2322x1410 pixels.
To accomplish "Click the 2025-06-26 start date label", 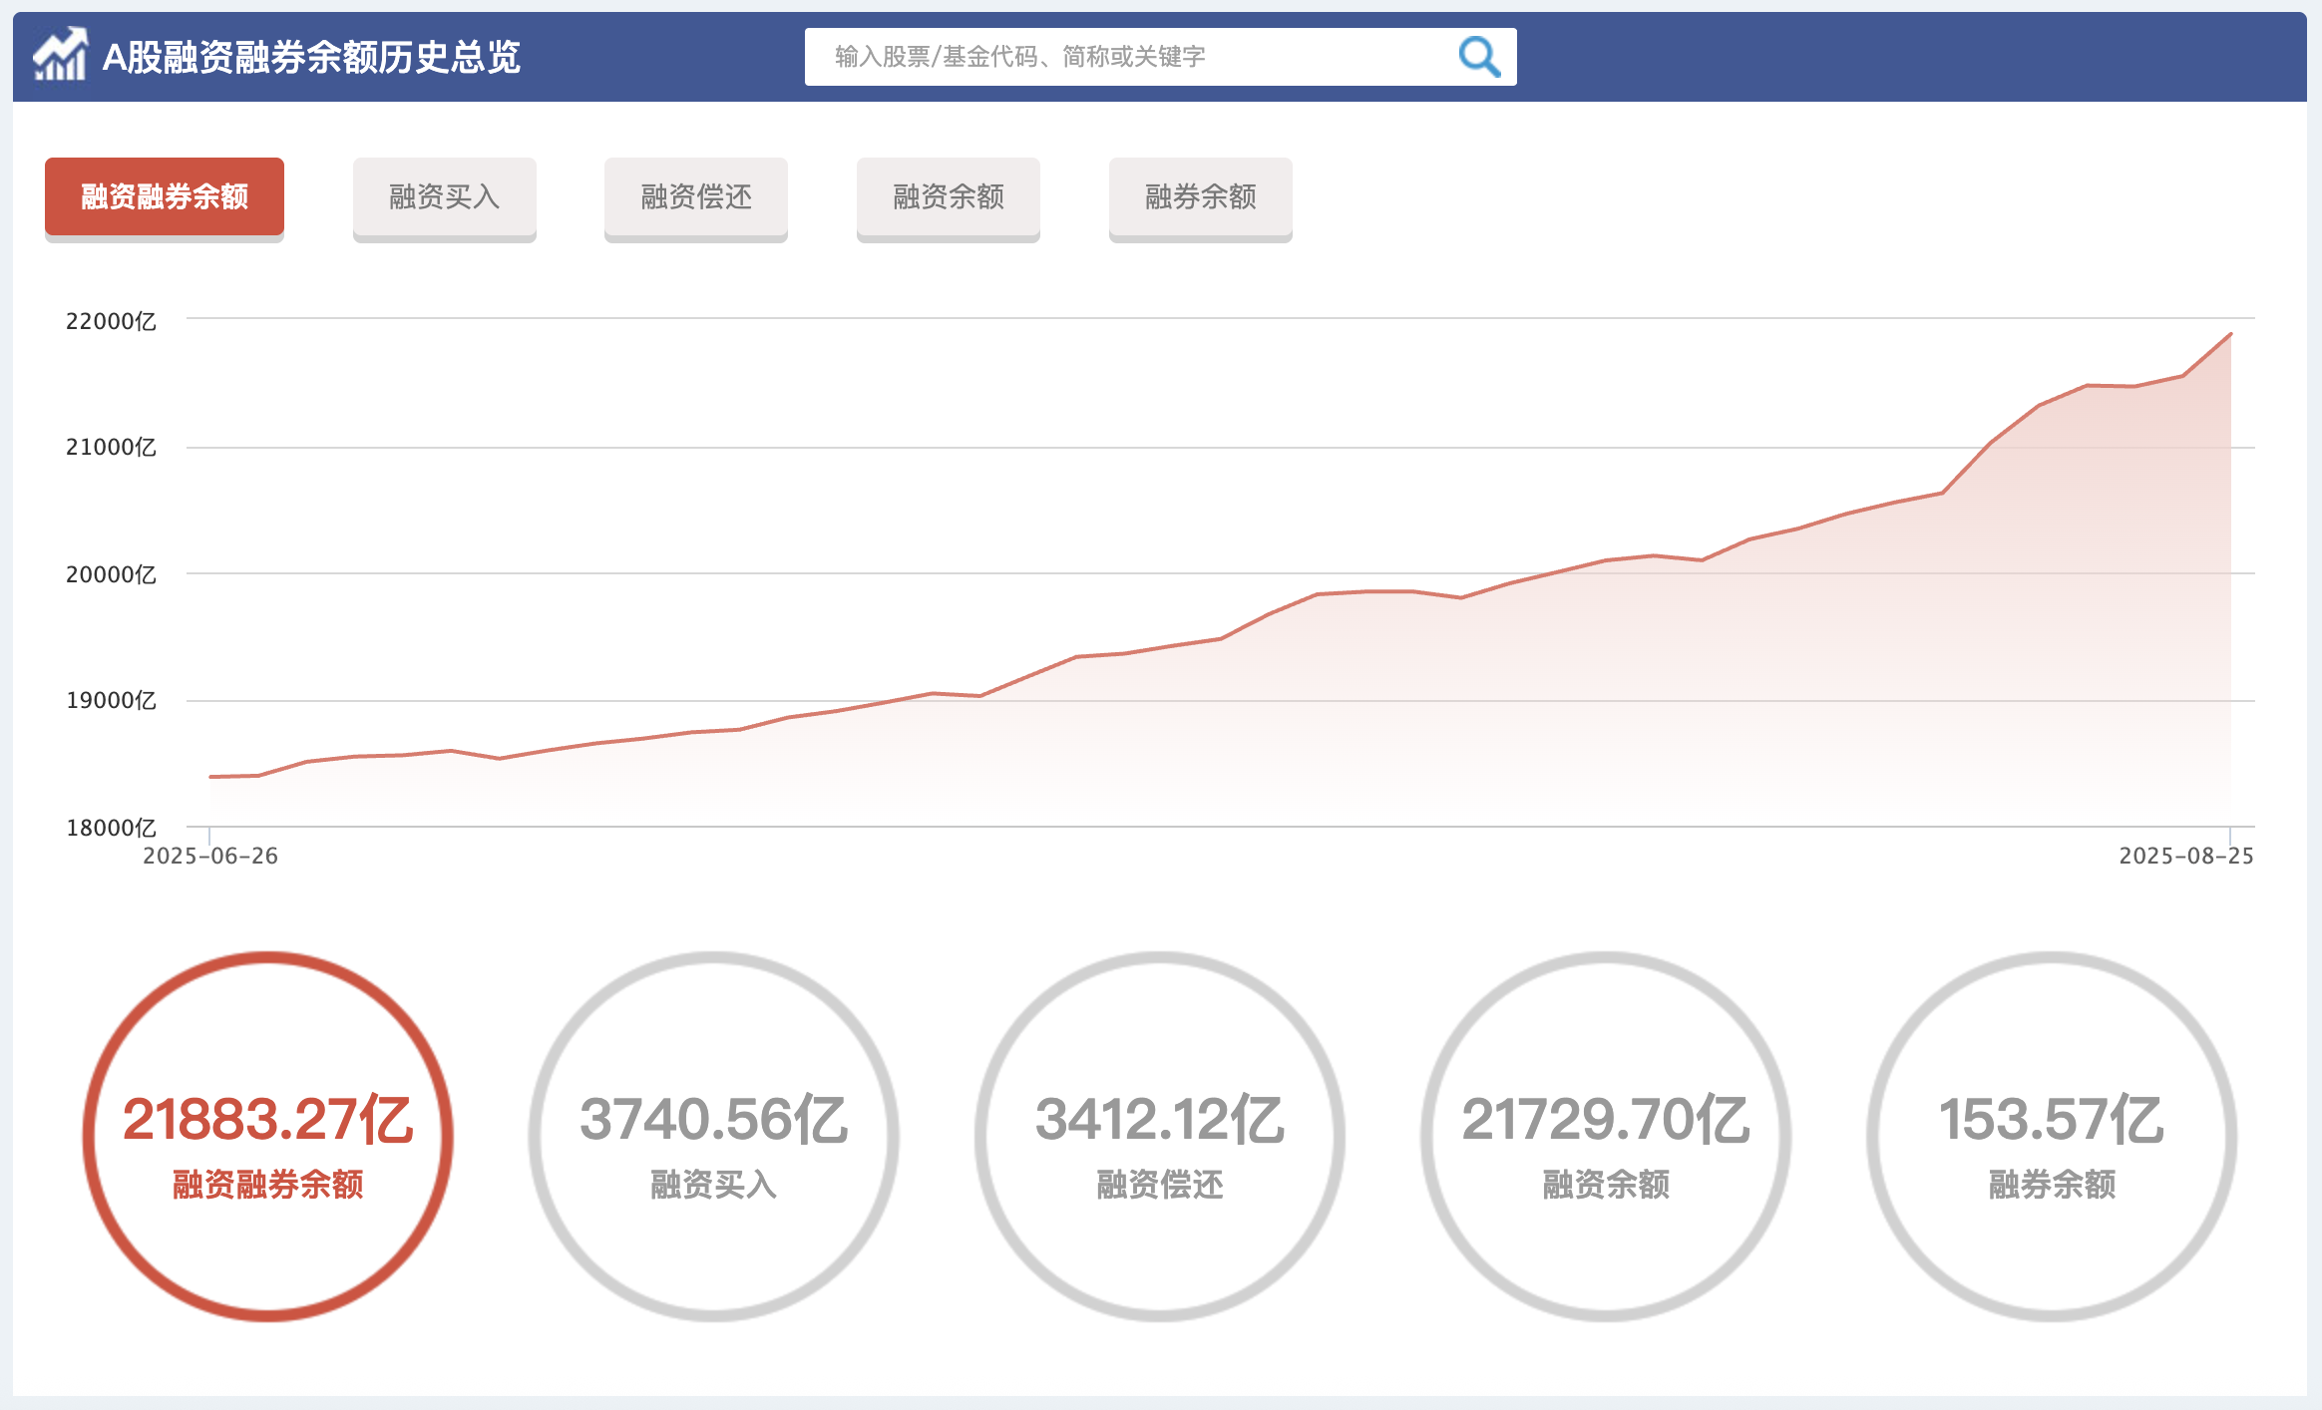I will click(x=210, y=856).
